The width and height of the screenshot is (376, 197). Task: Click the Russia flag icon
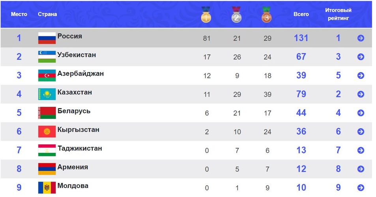coord(47,38)
